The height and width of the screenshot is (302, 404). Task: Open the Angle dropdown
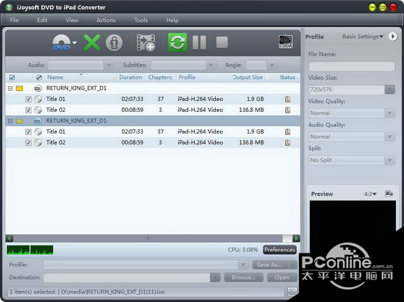click(272, 65)
